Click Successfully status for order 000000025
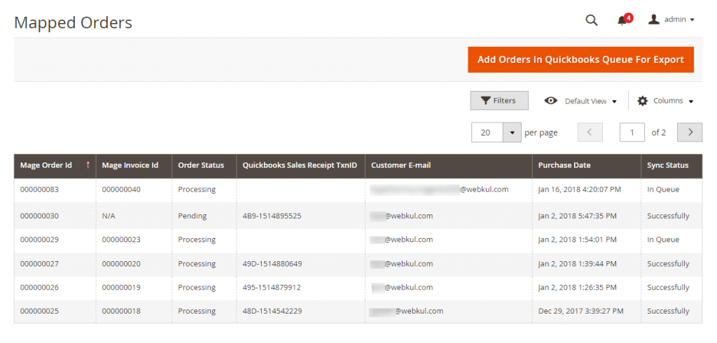717x343 pixels. point(668,311)
